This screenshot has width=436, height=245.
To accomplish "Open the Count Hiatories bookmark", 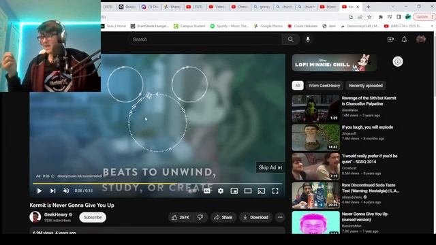I will (x=302, y=26).
